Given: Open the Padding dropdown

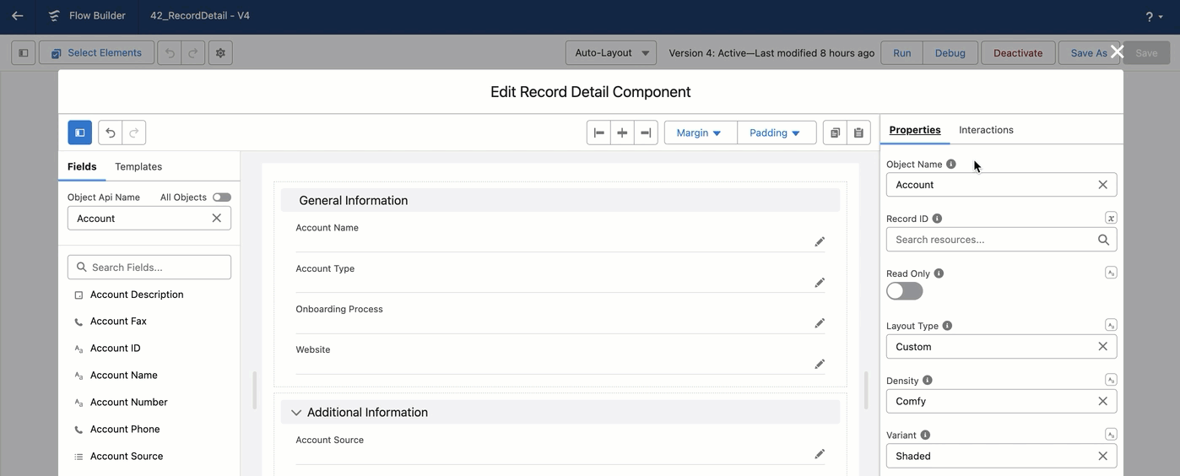Looking at the screenshot, I should [x=776, y=133].
